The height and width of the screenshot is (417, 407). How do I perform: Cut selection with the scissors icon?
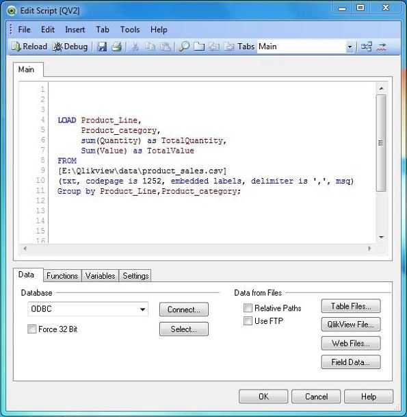tap(135, 47)
